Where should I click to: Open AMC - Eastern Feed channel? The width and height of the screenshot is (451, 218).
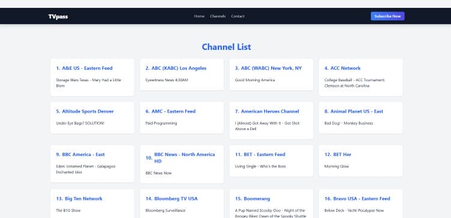coord(173,111)
